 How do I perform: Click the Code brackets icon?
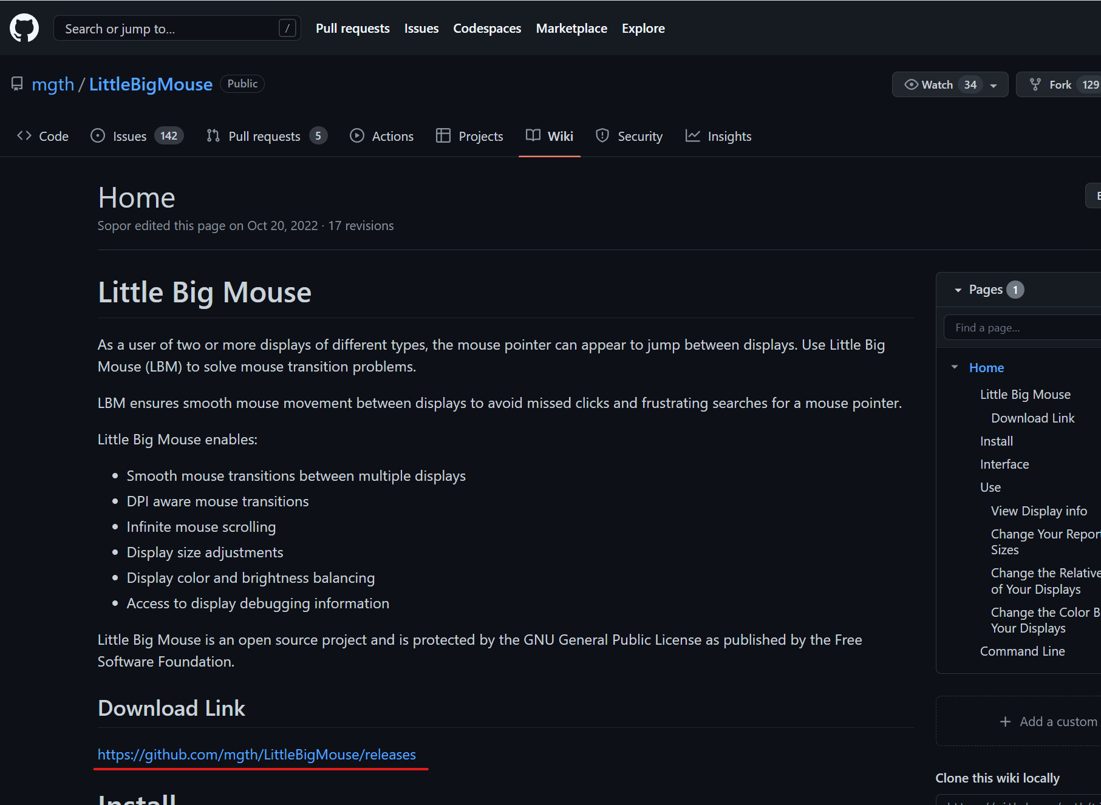tap(24, 136)
